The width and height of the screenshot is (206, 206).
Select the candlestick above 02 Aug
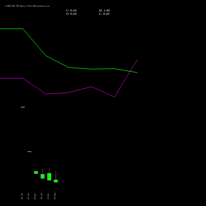tap(56, 181)
